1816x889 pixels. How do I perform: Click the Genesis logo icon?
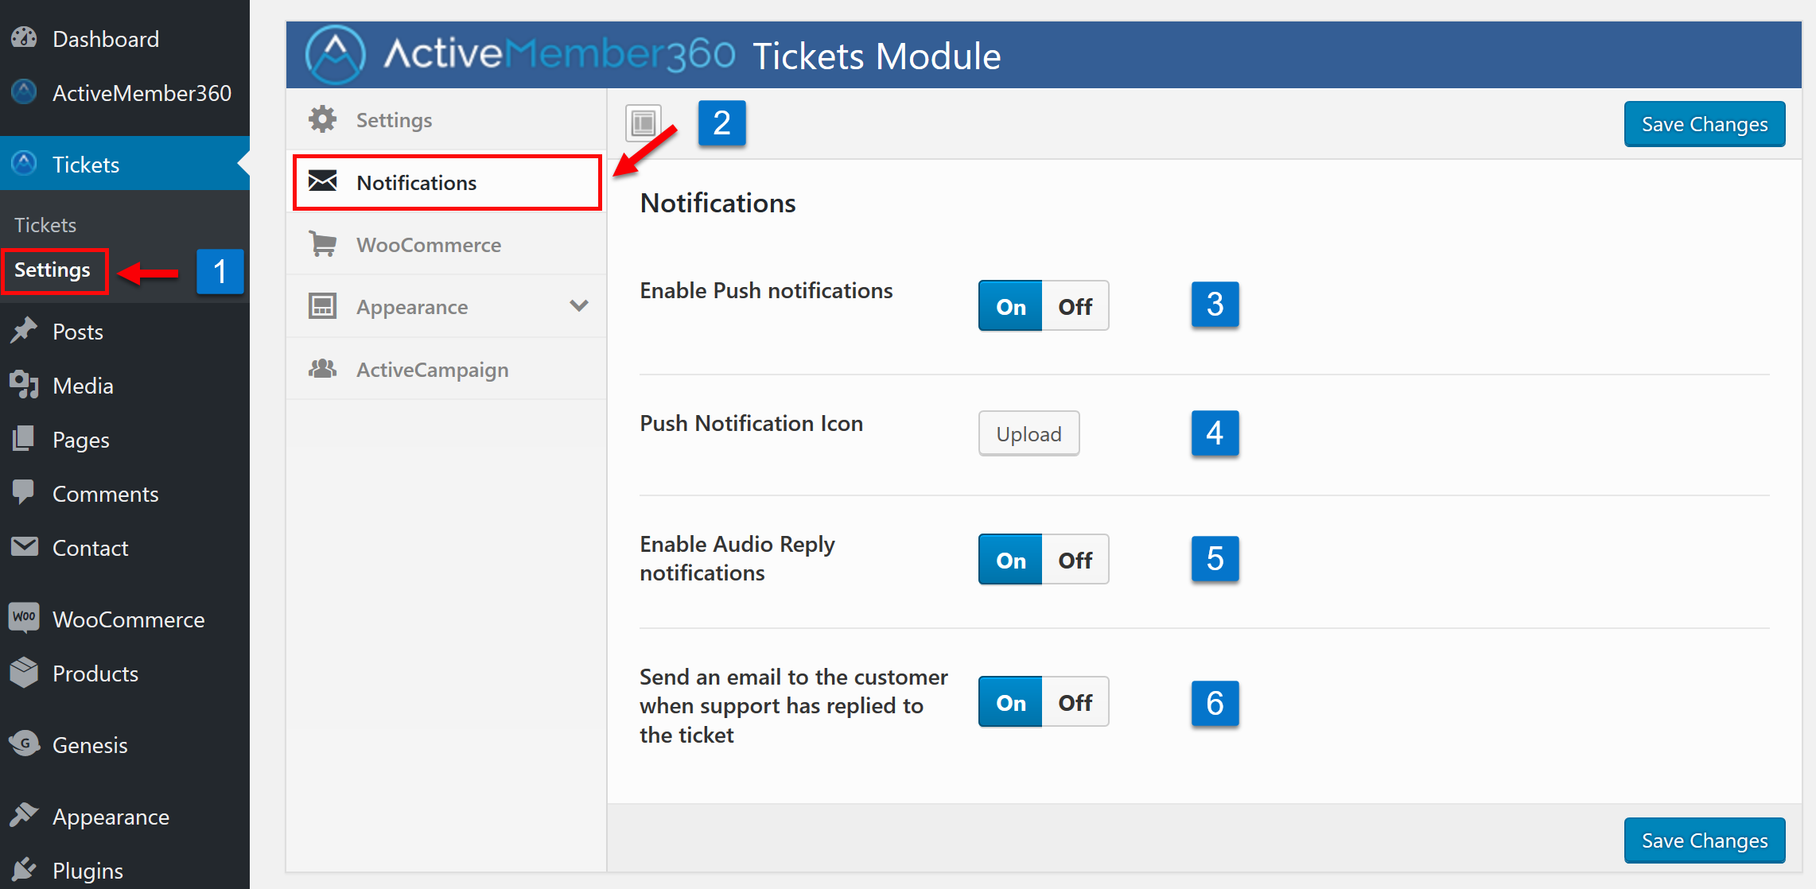[x=24, y=743]
